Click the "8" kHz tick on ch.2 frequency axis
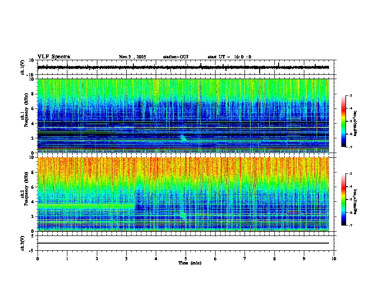The width and height of the screenshot is (376, 290). pos(33,172)
